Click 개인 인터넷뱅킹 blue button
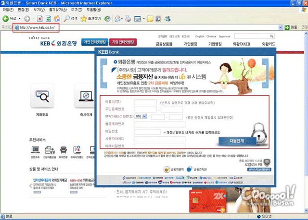 pyautogui.click(x=95, y=42)
